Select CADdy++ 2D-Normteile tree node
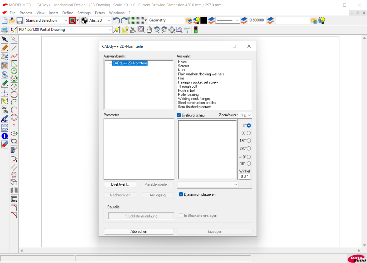Screen dimensions: 367x263 (130, 63)
